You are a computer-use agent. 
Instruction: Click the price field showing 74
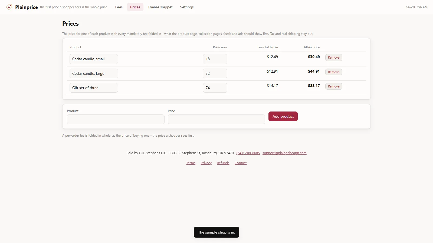tap(215, 88)
